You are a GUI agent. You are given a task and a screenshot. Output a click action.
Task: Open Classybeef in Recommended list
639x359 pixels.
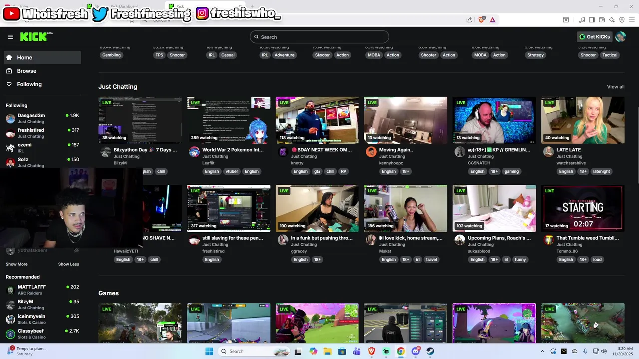pos(42,334)
